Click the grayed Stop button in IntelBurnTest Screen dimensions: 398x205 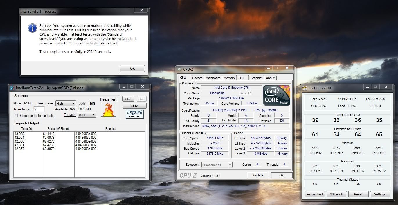(x=141, y=99)
